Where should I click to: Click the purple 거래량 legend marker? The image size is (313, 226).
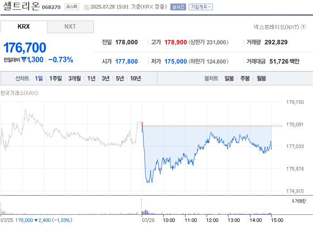[x=293, y=201]
